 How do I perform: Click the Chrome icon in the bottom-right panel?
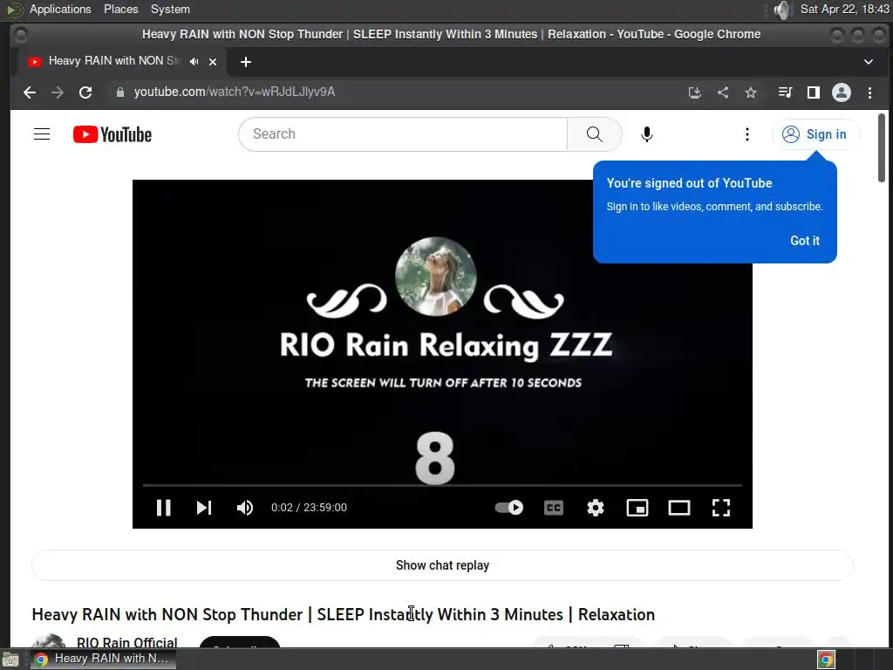tap(826, 660)
